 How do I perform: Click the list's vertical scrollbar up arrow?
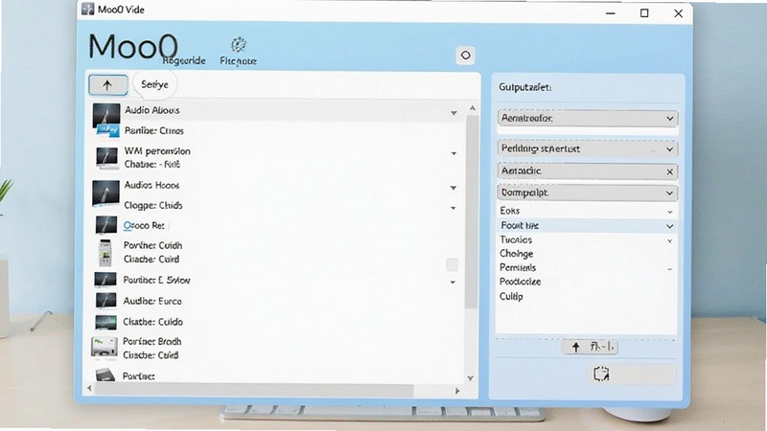coord(472,108)
